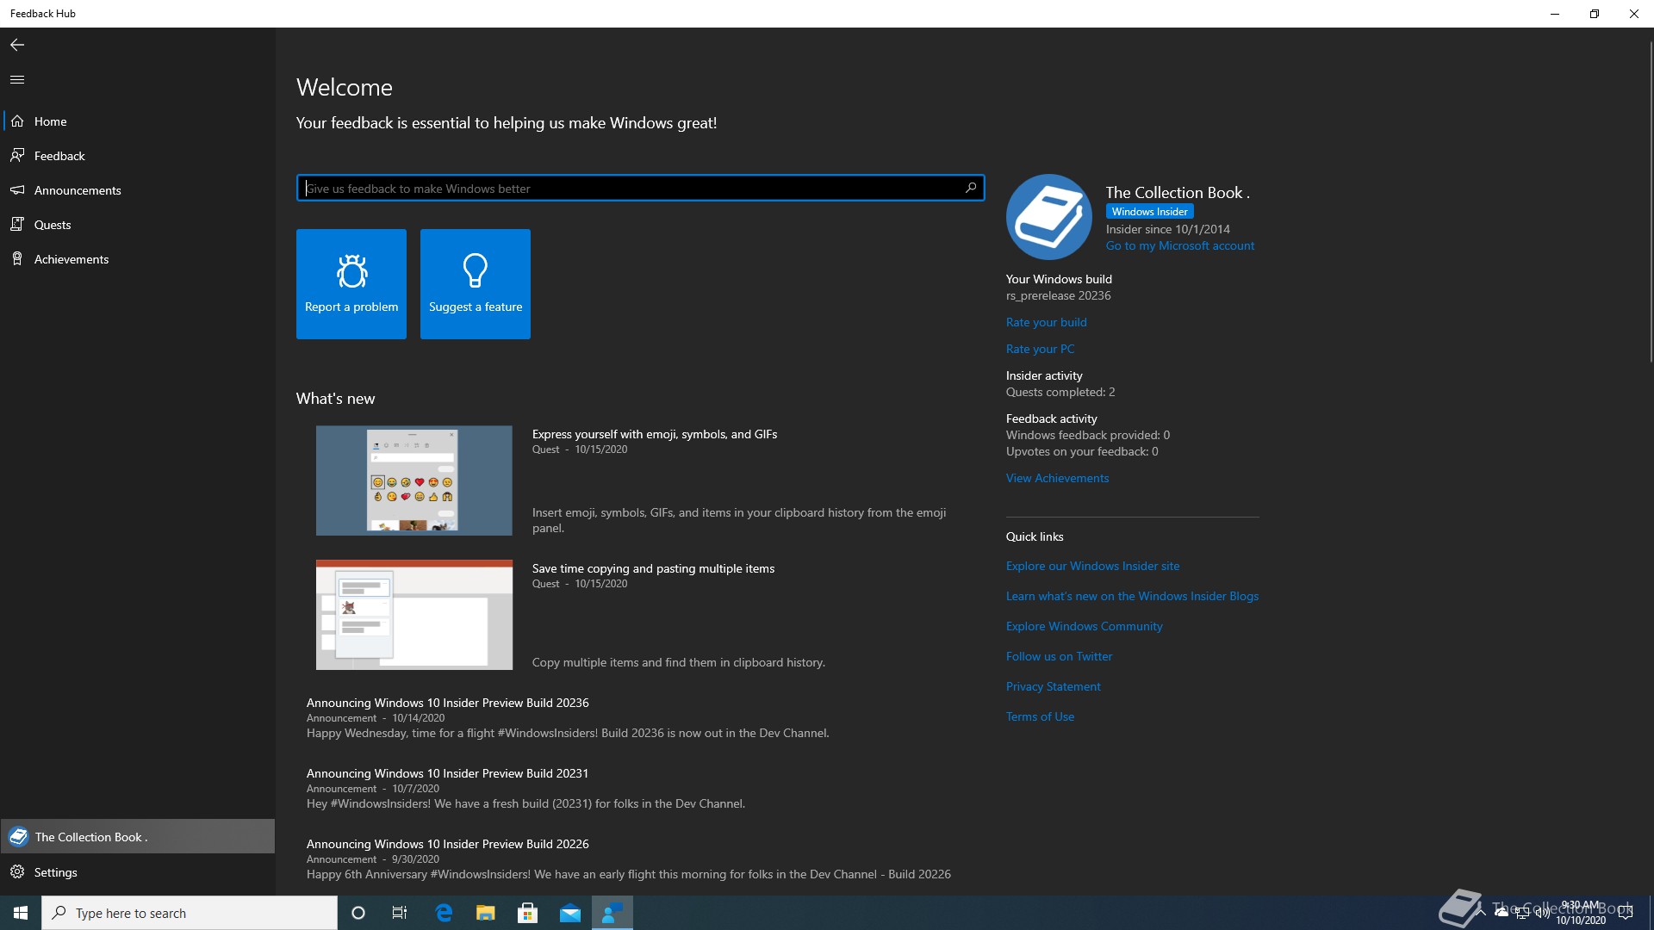Open the Terms of Use link
Viewport: 1654px width, 930px height.
click(x=1040, y=716)
